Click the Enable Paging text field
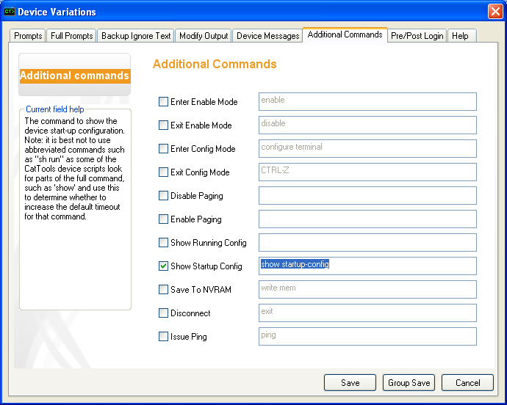 [367, 219]
